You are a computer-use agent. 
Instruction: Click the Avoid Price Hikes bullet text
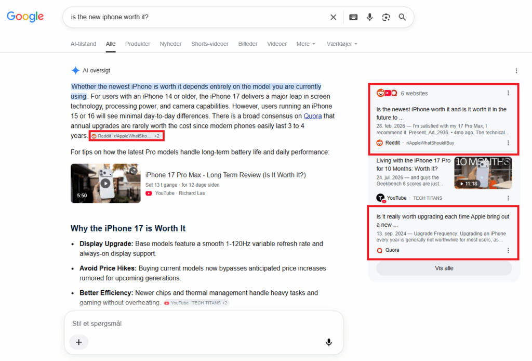point(203,273)
